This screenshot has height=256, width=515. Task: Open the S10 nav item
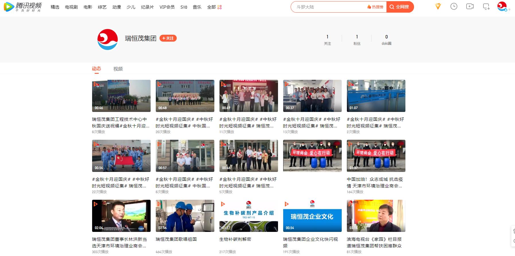pos(184,7)
